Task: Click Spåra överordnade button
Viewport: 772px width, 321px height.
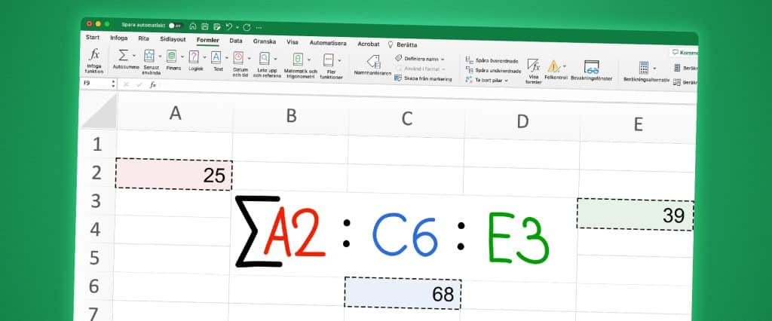Action: pos(493,60)
